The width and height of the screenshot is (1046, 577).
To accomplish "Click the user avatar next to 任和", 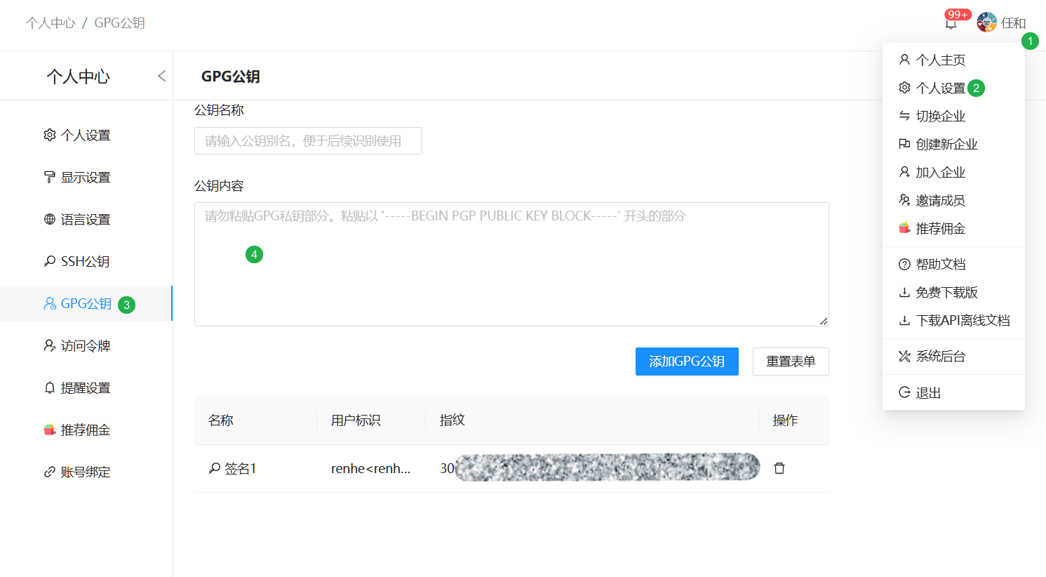I will point(985,22).
